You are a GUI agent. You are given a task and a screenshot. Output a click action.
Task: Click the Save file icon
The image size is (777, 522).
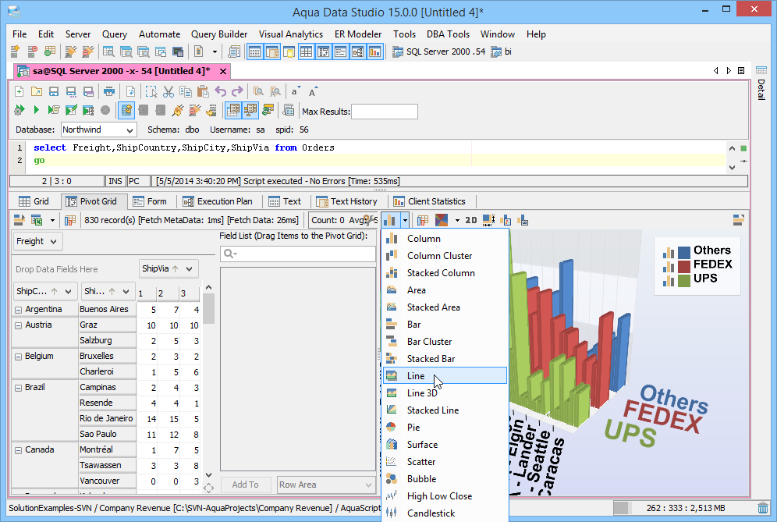(54, 91)
